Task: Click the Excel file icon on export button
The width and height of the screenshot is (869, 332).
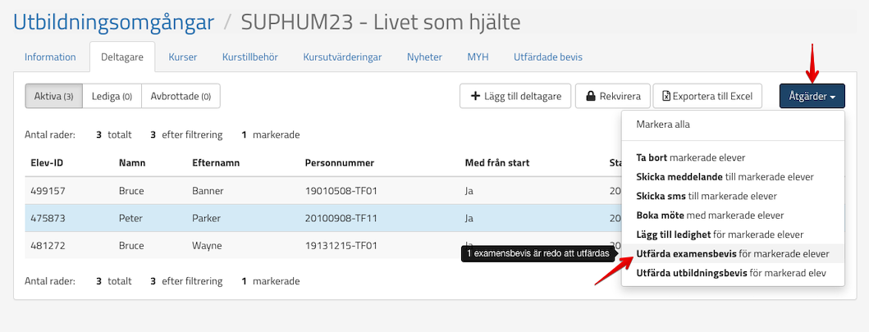Action: pos(666,96)
